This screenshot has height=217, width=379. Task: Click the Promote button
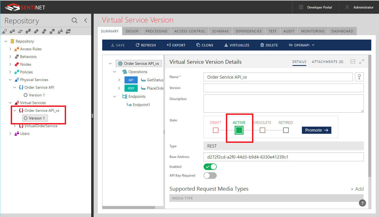[x=316, y=130]
